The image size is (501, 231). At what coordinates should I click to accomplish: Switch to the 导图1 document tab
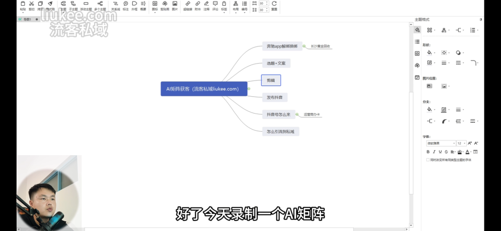(27, 20)
